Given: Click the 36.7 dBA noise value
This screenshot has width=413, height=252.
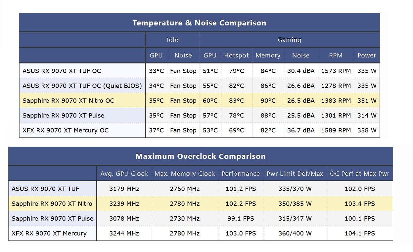Looking at the screenshot, I should point(301,130).
